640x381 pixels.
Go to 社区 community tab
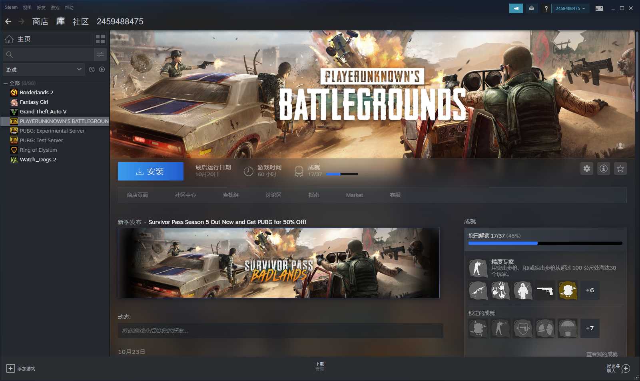pos(80,22)
